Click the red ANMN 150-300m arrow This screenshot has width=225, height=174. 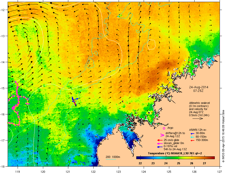(193, 140)
